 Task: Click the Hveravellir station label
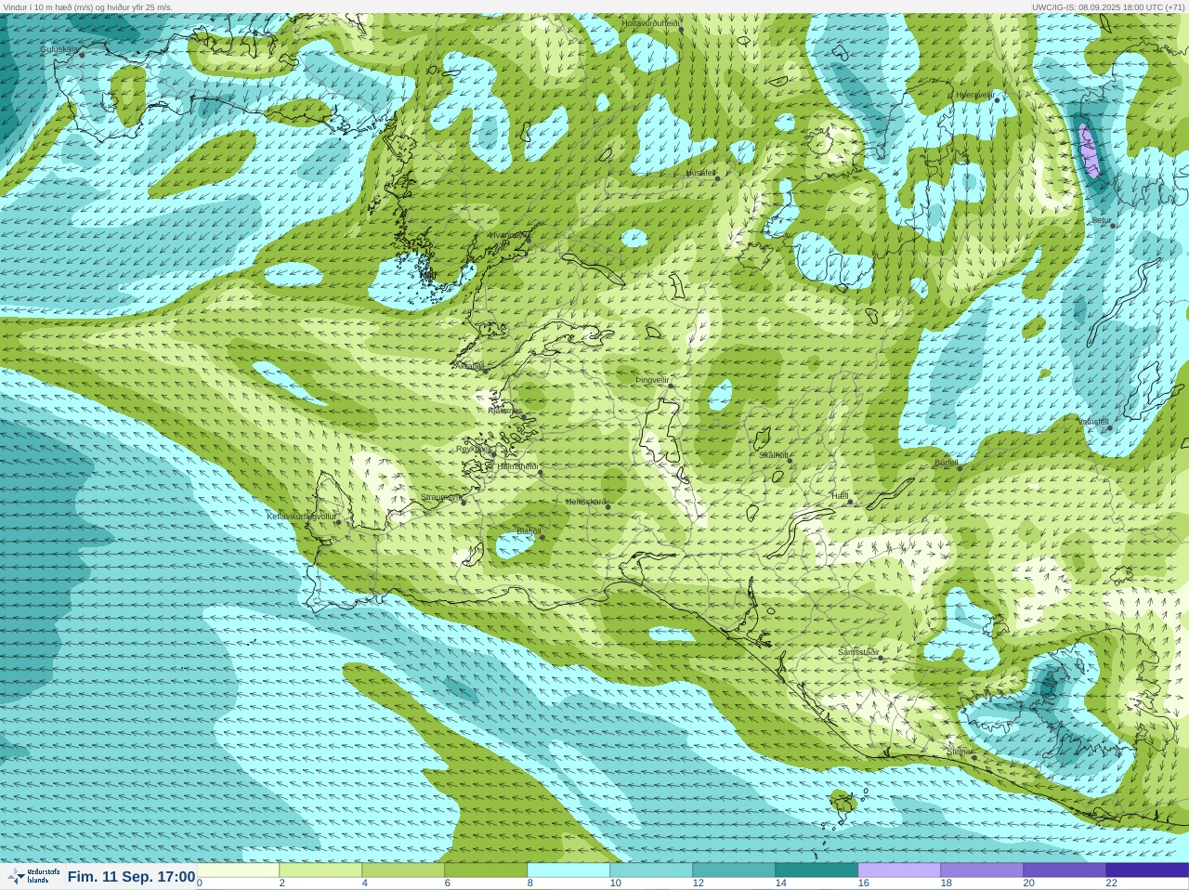tap(975, 95)
